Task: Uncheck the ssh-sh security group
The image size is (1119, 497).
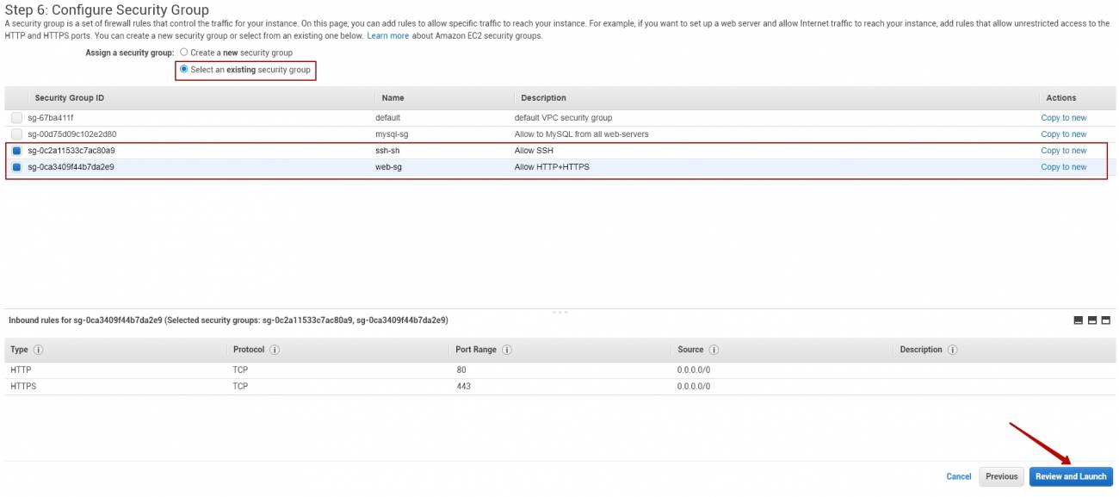Action: (17, 151)
